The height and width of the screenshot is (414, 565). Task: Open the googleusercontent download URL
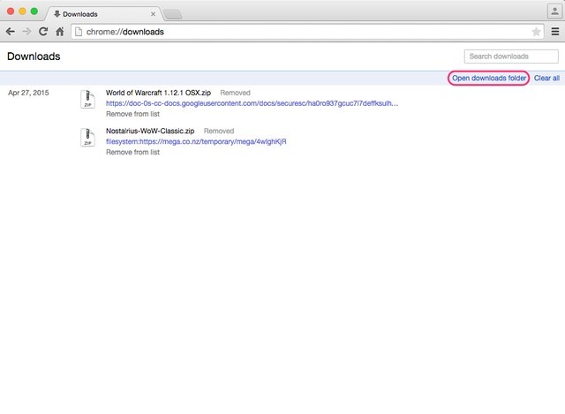point(252,103)
